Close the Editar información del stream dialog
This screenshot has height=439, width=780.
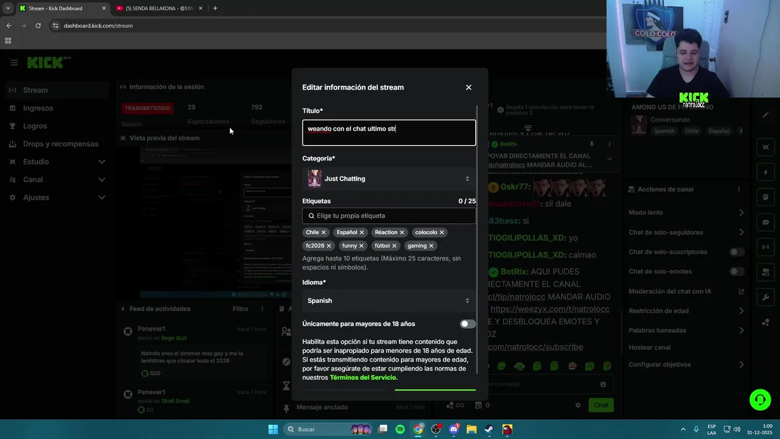click(469, 87)
